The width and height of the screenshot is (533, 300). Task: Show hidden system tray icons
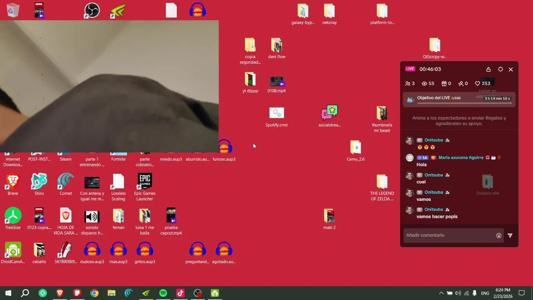(441, 293)
